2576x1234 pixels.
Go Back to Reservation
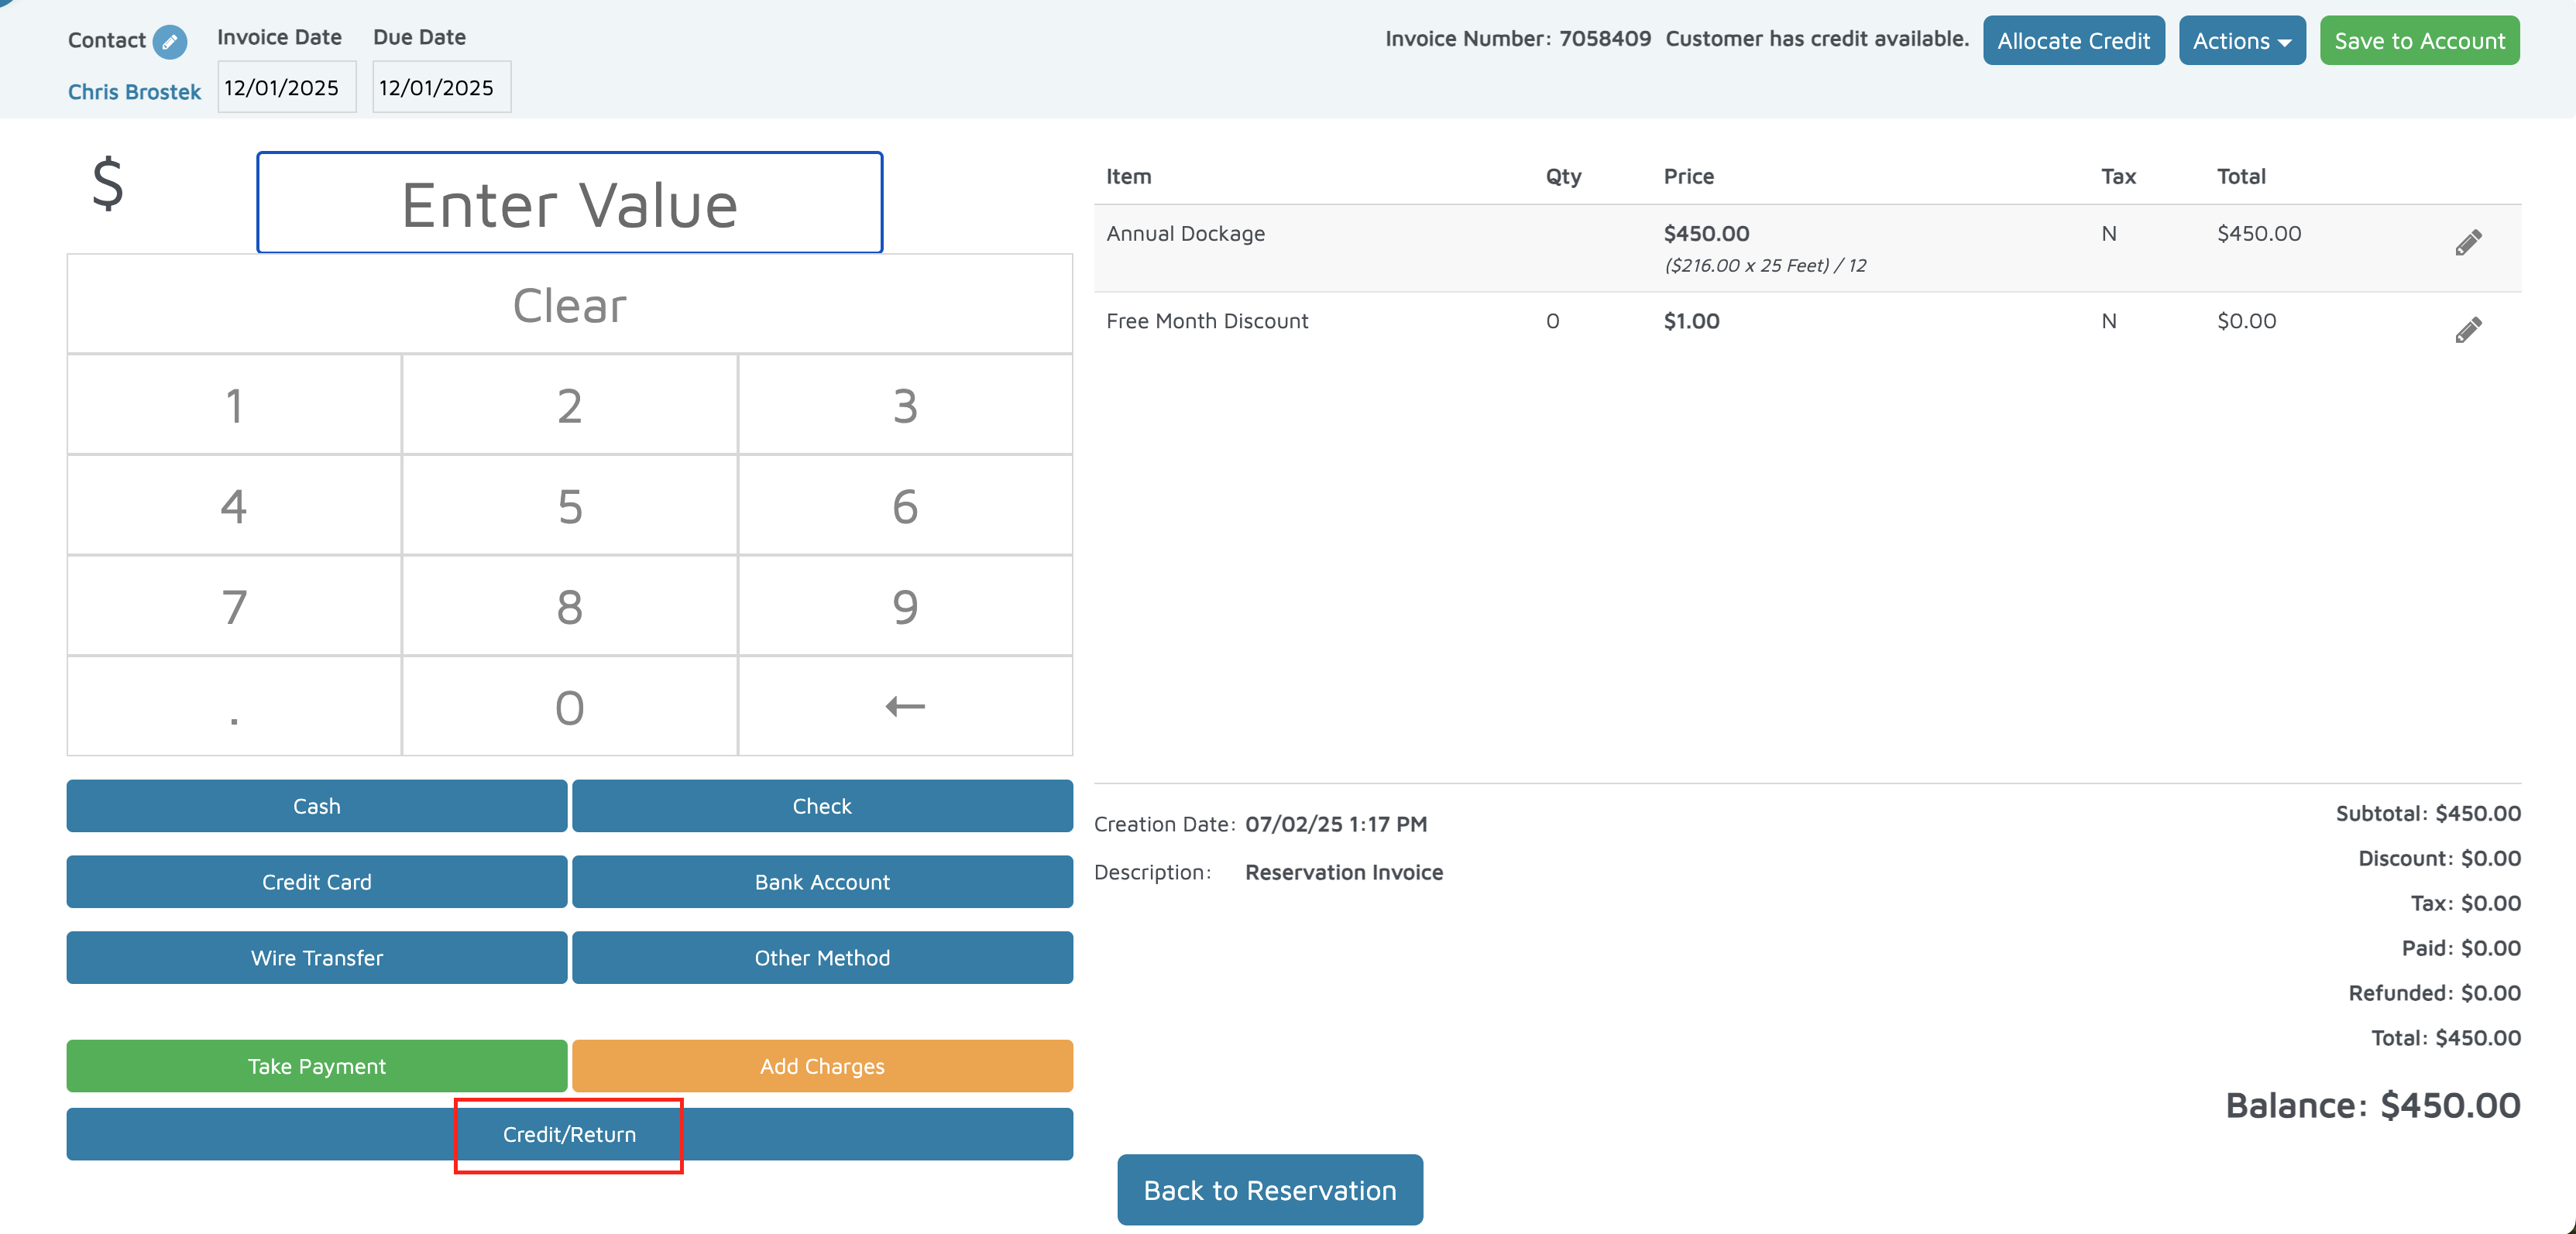click(x=1269, y=1189)
